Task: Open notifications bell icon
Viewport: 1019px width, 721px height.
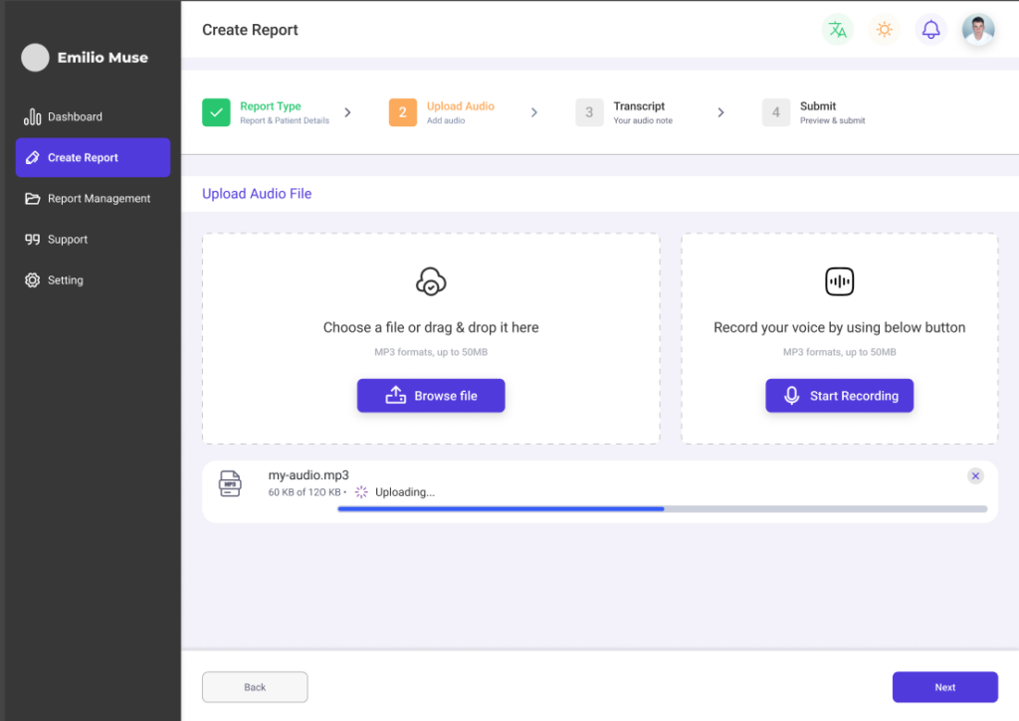Action: click(x=930, y=30)
